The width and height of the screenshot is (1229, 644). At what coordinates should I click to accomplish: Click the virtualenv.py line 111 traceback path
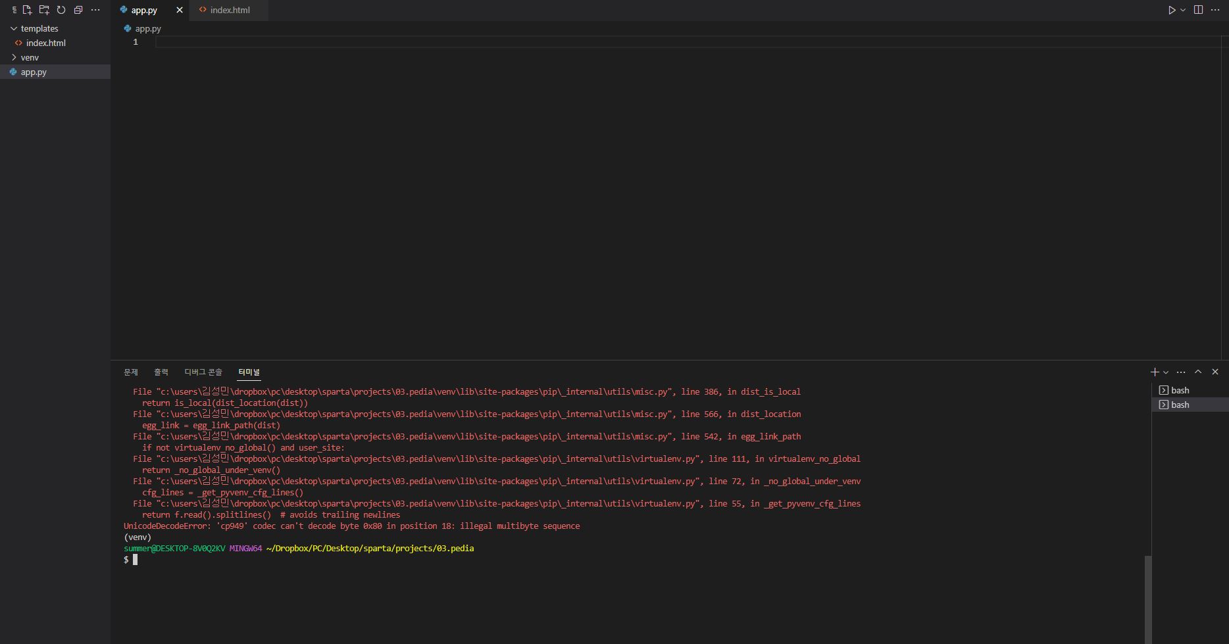click(497, 458)
